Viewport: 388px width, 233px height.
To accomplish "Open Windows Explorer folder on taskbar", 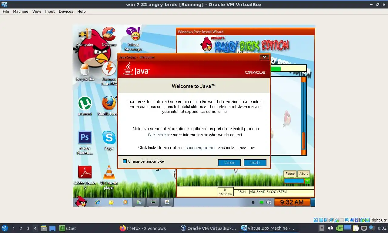I will [x=111, y=202].
